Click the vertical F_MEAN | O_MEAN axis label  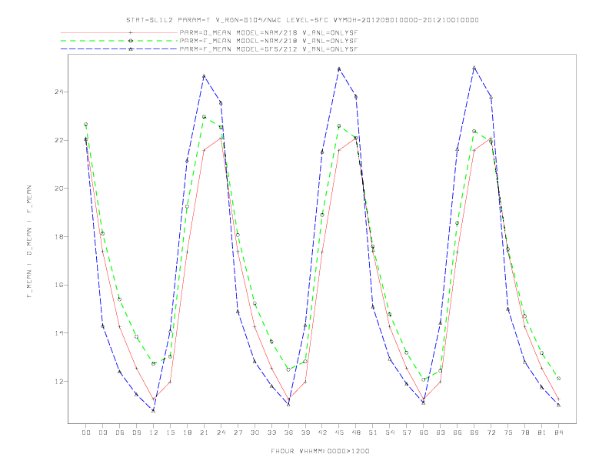tap(29, 242)
